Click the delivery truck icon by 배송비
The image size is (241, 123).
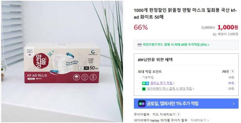(x=214, y=34)
